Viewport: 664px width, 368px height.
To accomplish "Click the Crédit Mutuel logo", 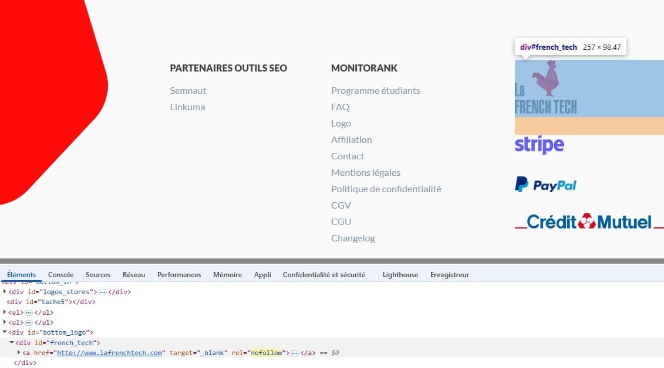I will 589,222.
